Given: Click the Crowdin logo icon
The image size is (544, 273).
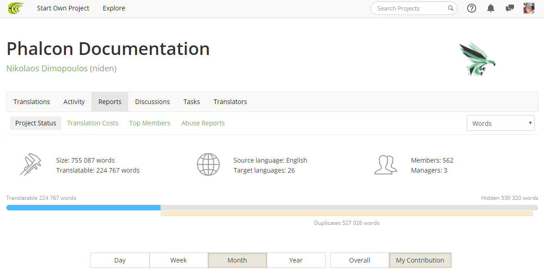Looking at the screenshot, I should (16, 8).
